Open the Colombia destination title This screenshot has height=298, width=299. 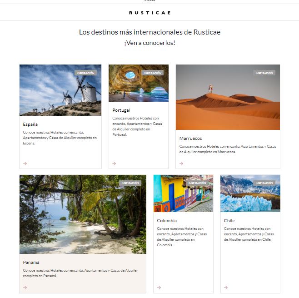pos(167,221)
